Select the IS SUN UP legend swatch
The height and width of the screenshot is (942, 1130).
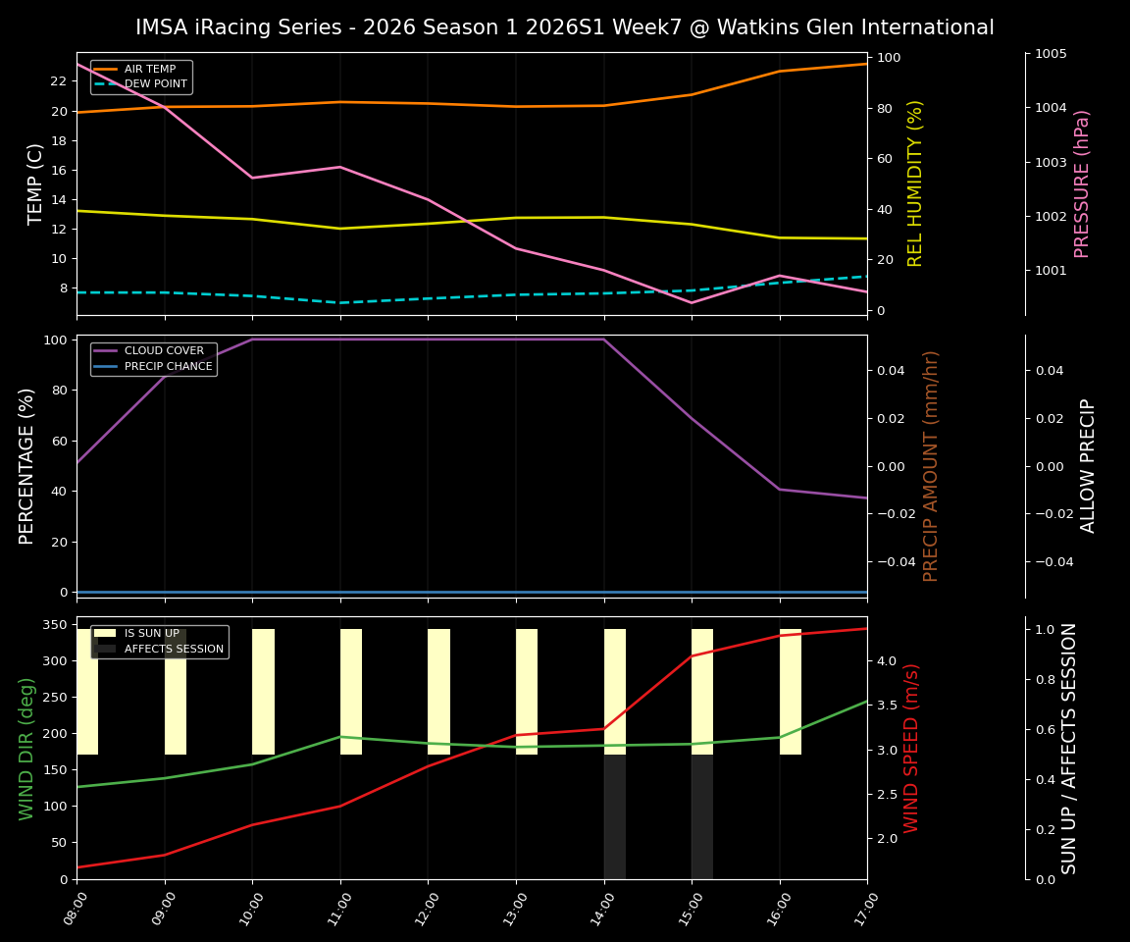(x=103, y=633)
